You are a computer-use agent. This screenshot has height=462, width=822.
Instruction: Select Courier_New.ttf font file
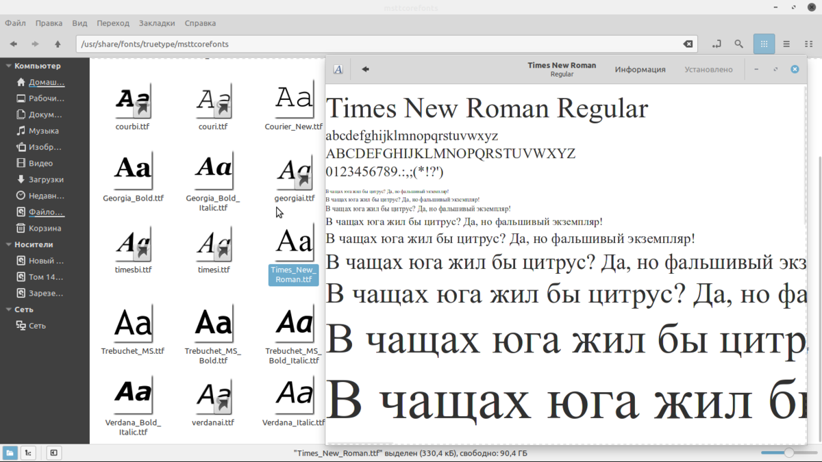(294, 106)
